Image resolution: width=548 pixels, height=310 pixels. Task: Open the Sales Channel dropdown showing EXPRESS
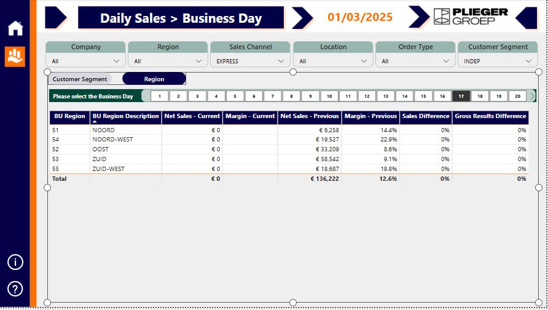pyautogui.click(x=250, y=61)
